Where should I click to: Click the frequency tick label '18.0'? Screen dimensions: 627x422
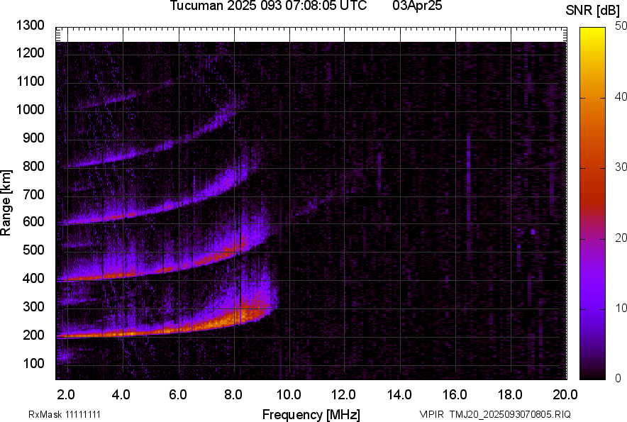pyautogui.click(x=510, y=395)
